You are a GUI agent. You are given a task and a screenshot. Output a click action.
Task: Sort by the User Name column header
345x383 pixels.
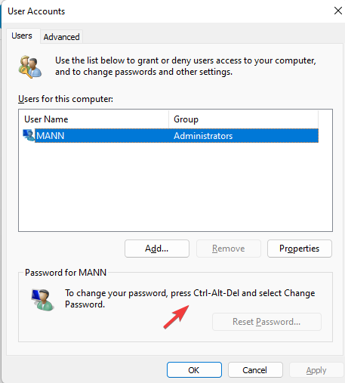tap(94, 119)
